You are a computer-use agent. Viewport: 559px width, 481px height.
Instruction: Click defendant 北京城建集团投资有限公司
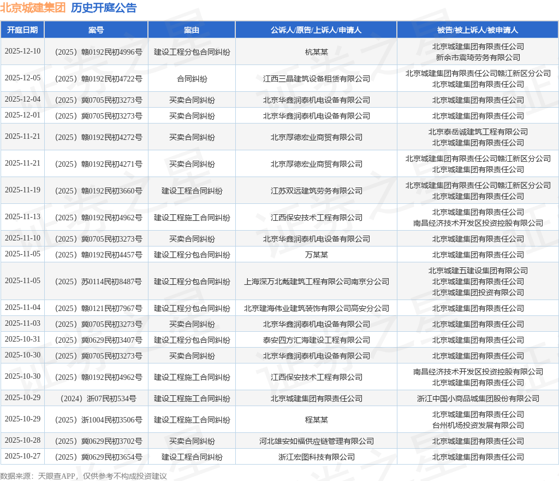click(478, 292)
